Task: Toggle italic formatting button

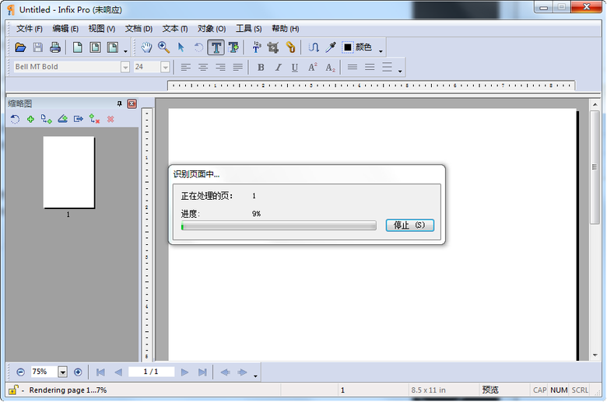Action: [x=278, y=68]
